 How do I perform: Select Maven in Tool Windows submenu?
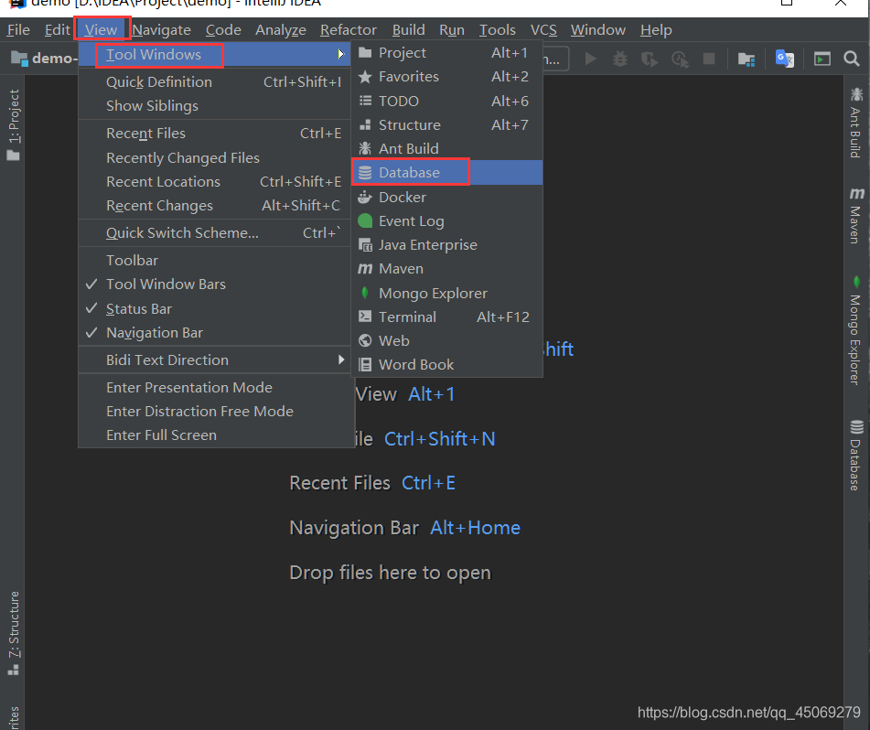pyautogui.click(x=446, y=268)
